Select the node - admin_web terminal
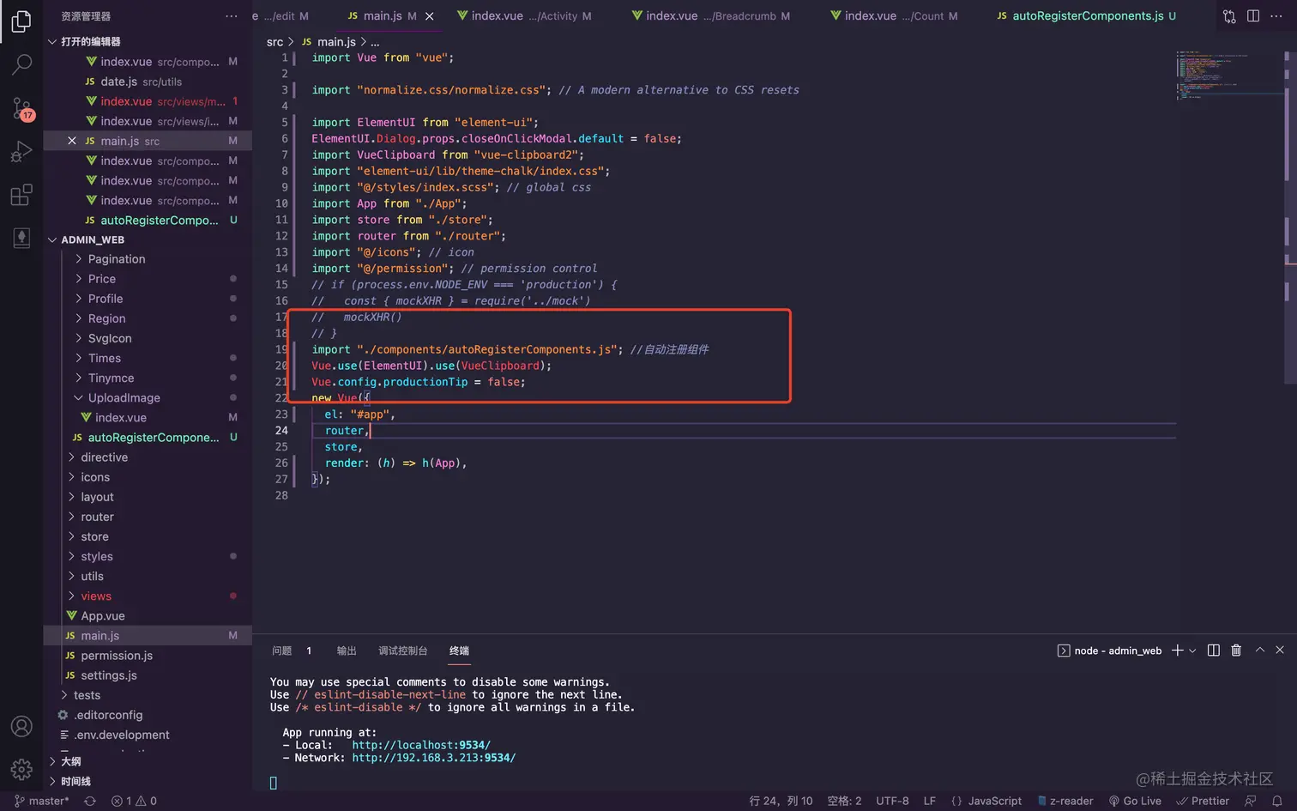1297x811 pixels. tap(1110, 651)
